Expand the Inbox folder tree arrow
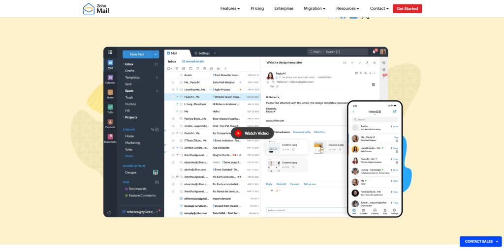 [x=123, y=64]
